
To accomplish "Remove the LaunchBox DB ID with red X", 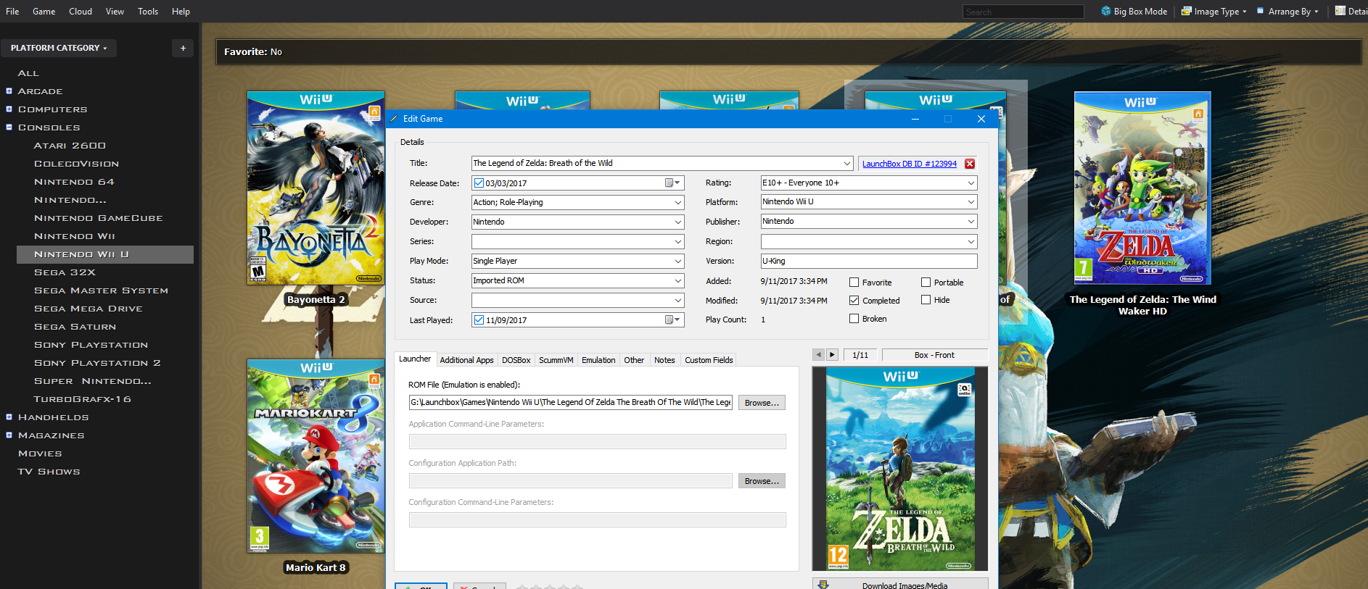I will [970, 164].
